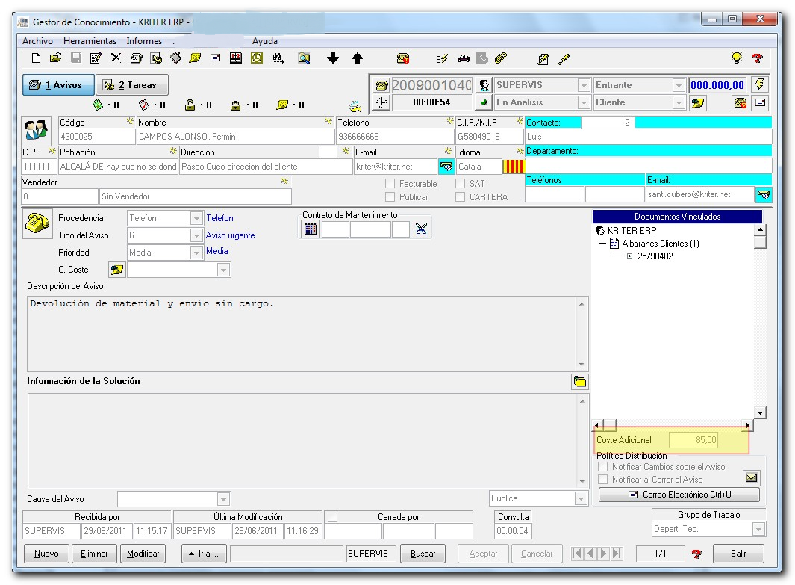Go up with the black up arrow
The width and height of the screenshot is (795, 585).
[358, 58]
